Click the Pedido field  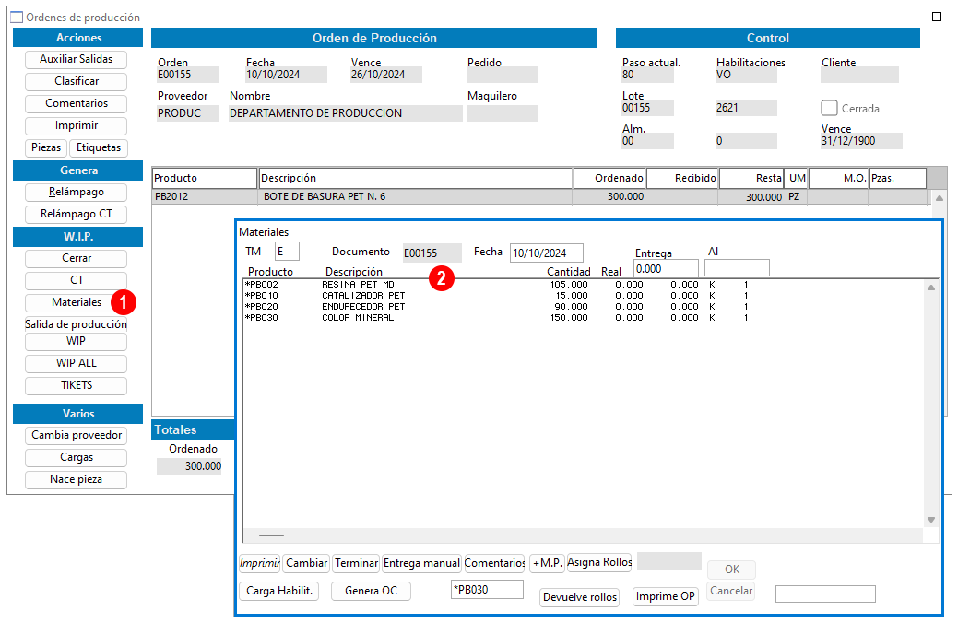coord(503,75)
